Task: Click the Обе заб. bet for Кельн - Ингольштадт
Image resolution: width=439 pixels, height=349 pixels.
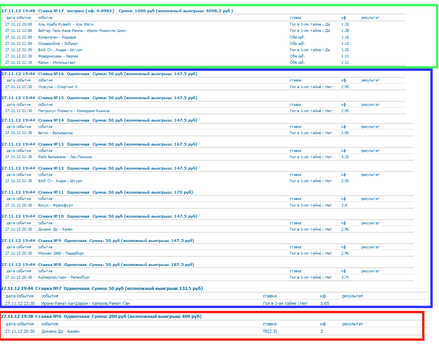Action: click(297, 63)
